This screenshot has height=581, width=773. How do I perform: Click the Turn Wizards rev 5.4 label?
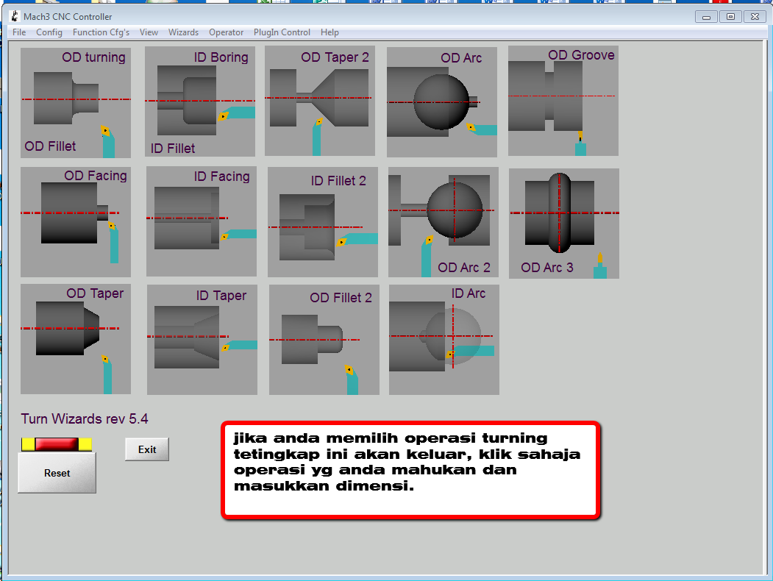pyautogui.click(x=84, y=417)
